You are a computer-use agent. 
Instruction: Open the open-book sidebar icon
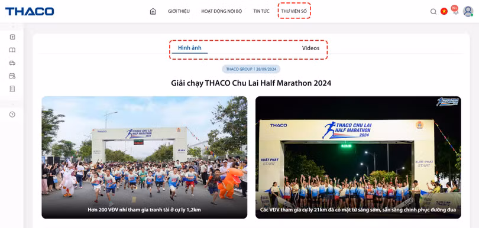[x=12, y=50]
